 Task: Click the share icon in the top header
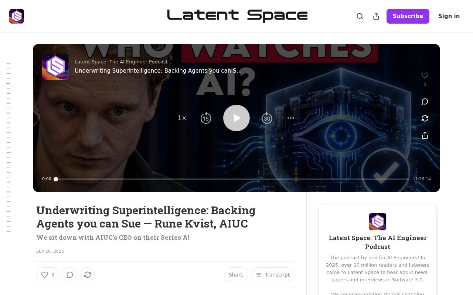pos(376,16)
